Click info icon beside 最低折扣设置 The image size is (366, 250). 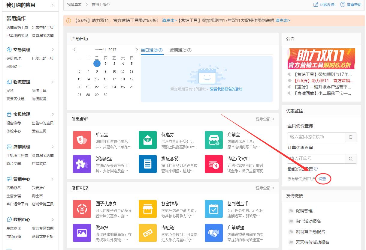coord(316,169)
